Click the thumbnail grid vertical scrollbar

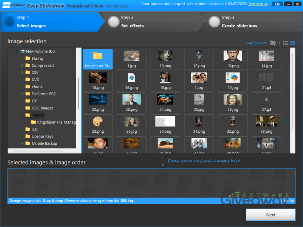coord(293,101)
